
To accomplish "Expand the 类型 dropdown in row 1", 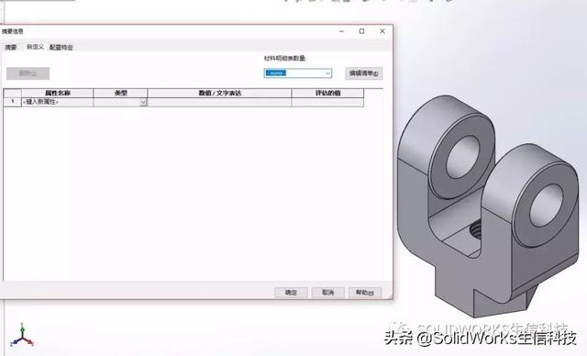I will tap(143, 102).
